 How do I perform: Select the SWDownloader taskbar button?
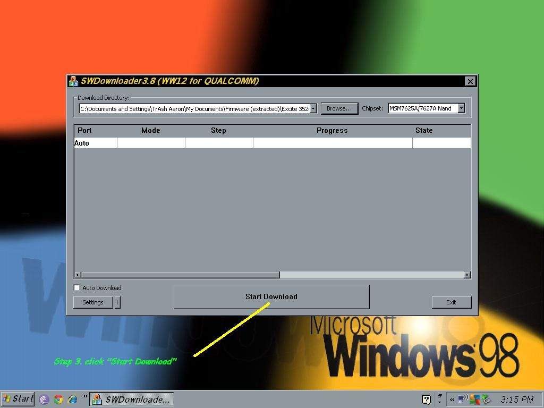[132, 399]
